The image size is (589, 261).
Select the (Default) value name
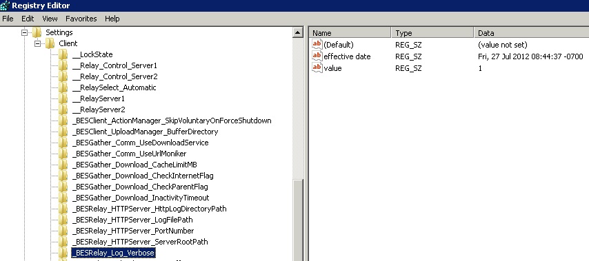click(339, 45)
